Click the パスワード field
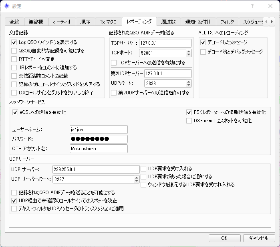 (99, 139)
